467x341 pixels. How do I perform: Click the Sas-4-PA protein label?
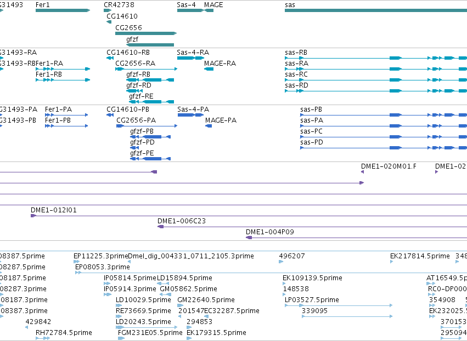193,109
